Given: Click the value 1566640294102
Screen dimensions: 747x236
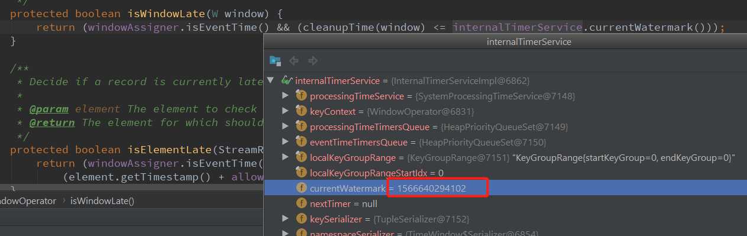Looking at the screenshot, I should (x=432, y=188).
